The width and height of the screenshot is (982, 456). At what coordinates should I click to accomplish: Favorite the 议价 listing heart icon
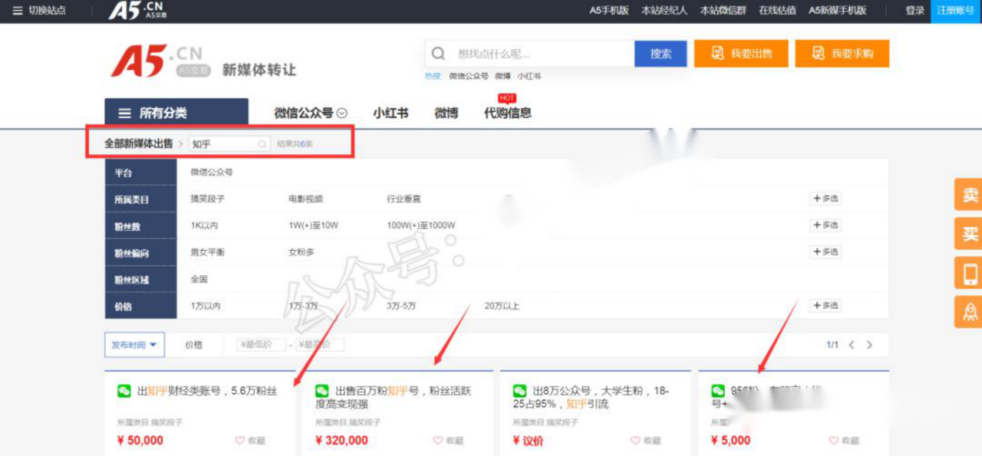[635, 441]
